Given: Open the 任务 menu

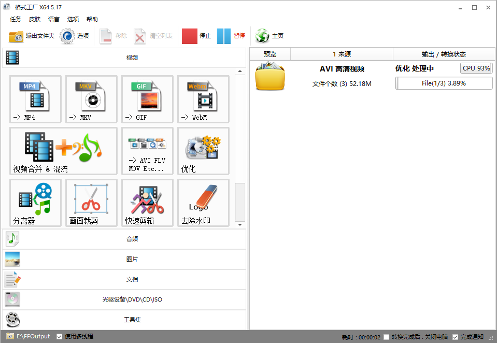Looking at the screenshot, I should (16, 19).
